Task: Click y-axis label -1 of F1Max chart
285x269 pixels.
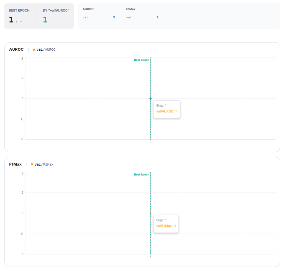Action: [x=22, y=254]
